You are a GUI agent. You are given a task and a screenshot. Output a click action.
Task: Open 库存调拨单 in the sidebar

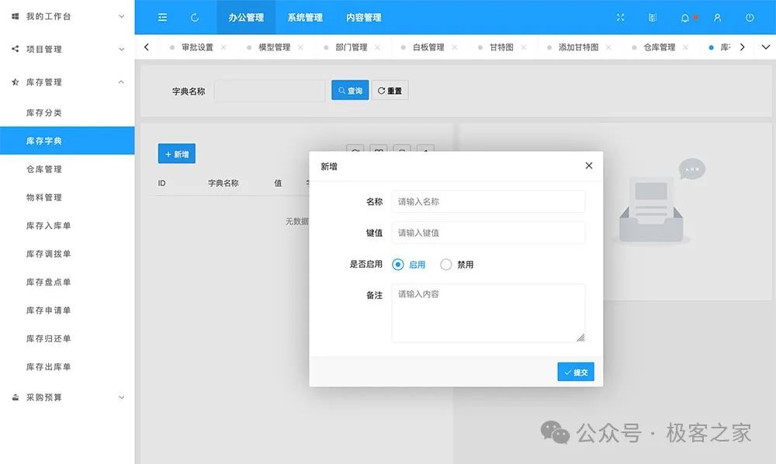(x=68, y=254)
